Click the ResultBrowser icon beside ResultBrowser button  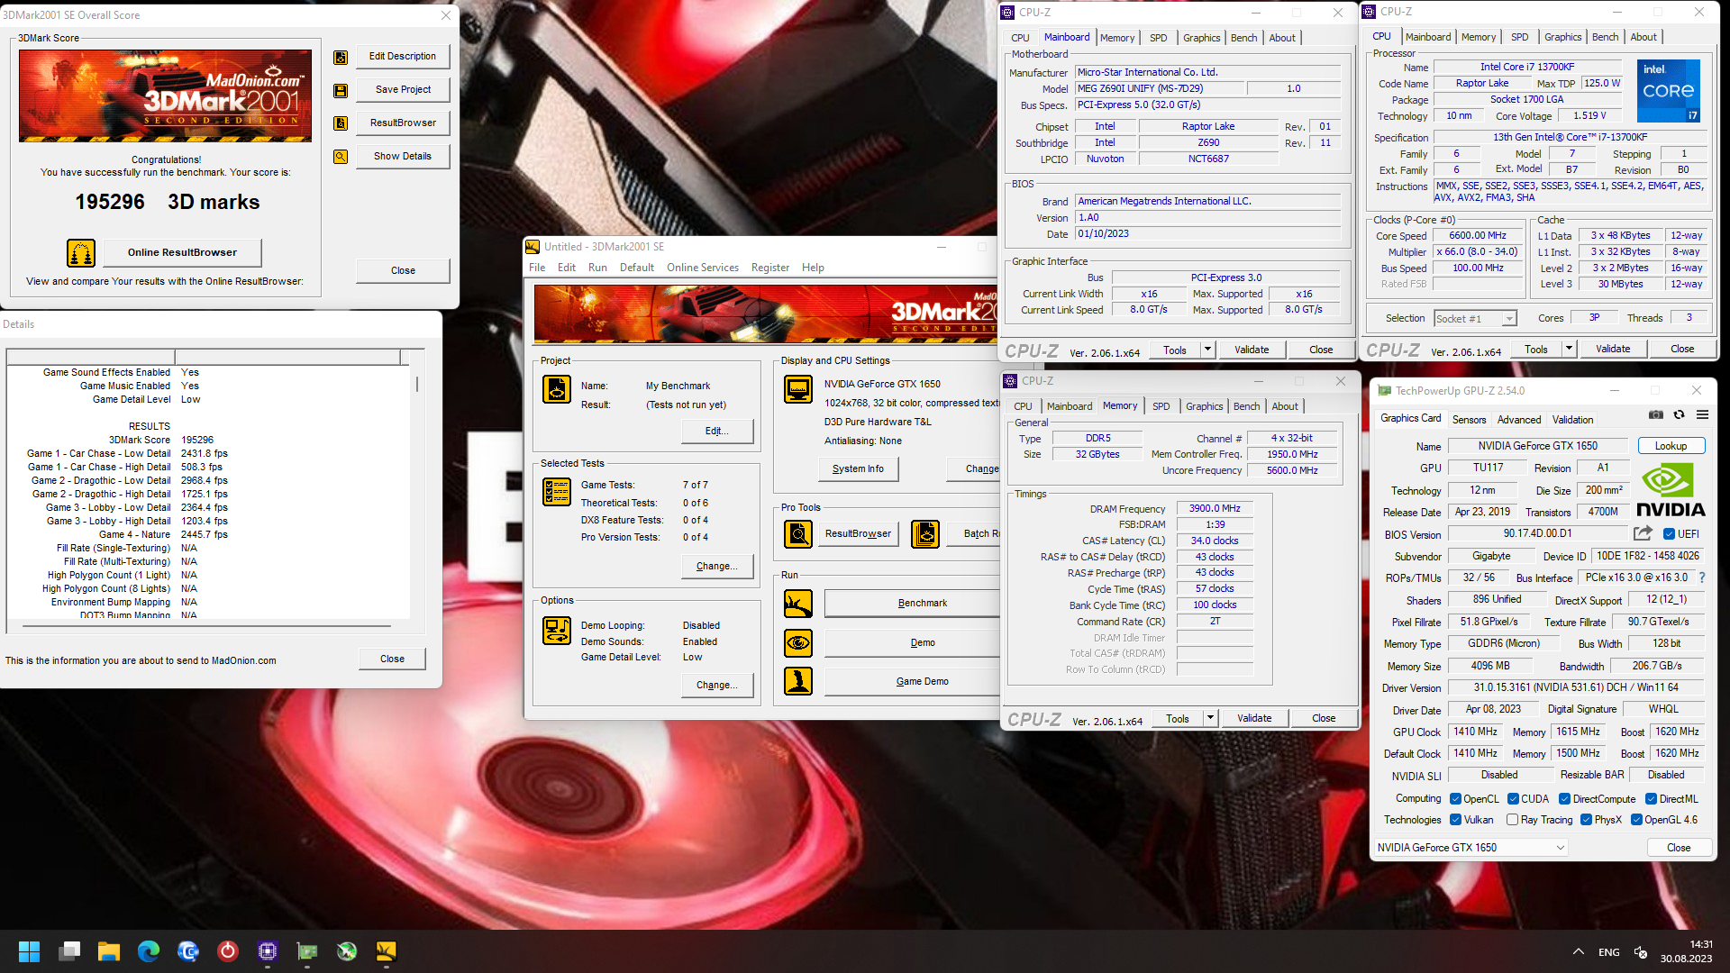click(x=341, y=123)
